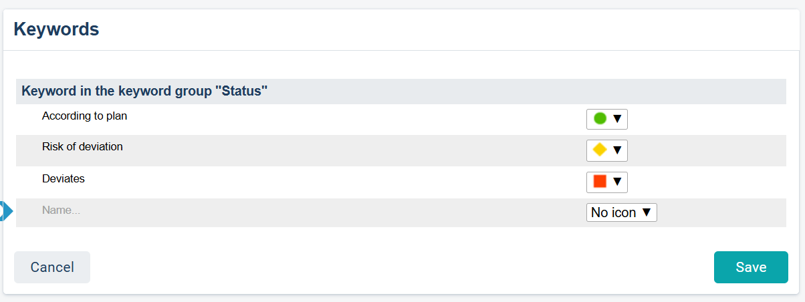This screenshot has width=805, height=302.
Task: Click the "Keywords" dialog heading
Action: [x=57, y=29]
